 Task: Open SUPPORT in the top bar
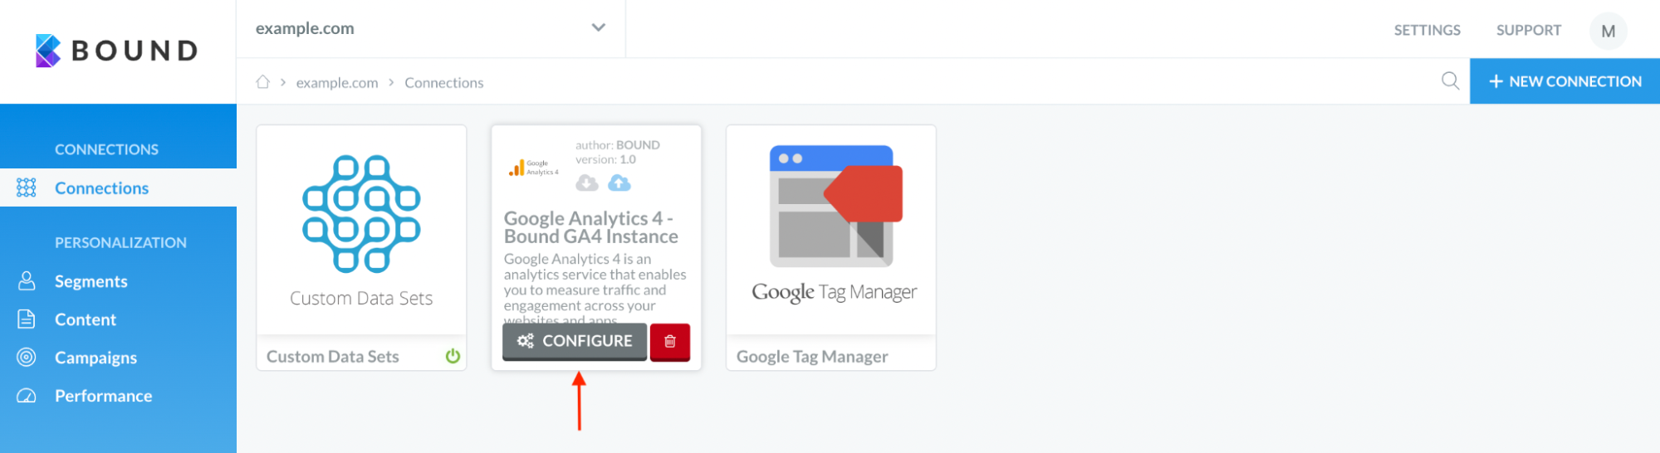click(x=1528, y=31)
